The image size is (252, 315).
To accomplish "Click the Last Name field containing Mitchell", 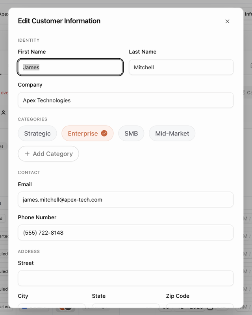I will coord(181,67).
